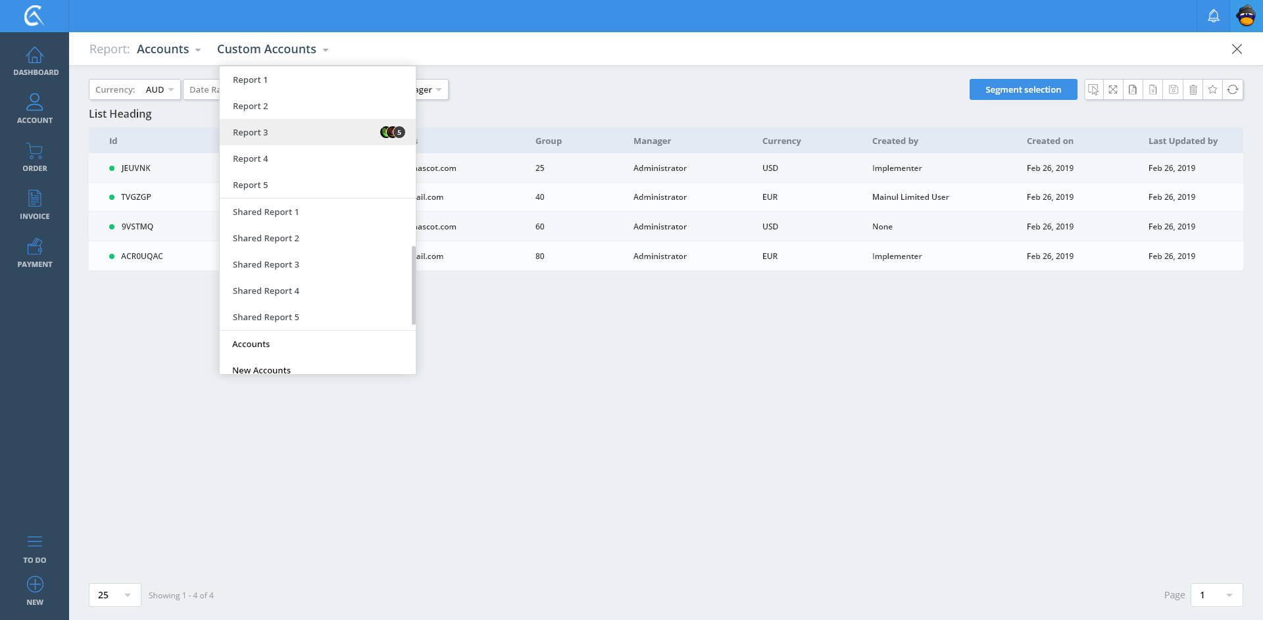Open the Page number dropdown

(x=1216, y=595)
